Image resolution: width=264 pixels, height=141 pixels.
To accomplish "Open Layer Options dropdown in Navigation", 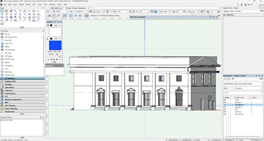I will (x=248, y=84).
